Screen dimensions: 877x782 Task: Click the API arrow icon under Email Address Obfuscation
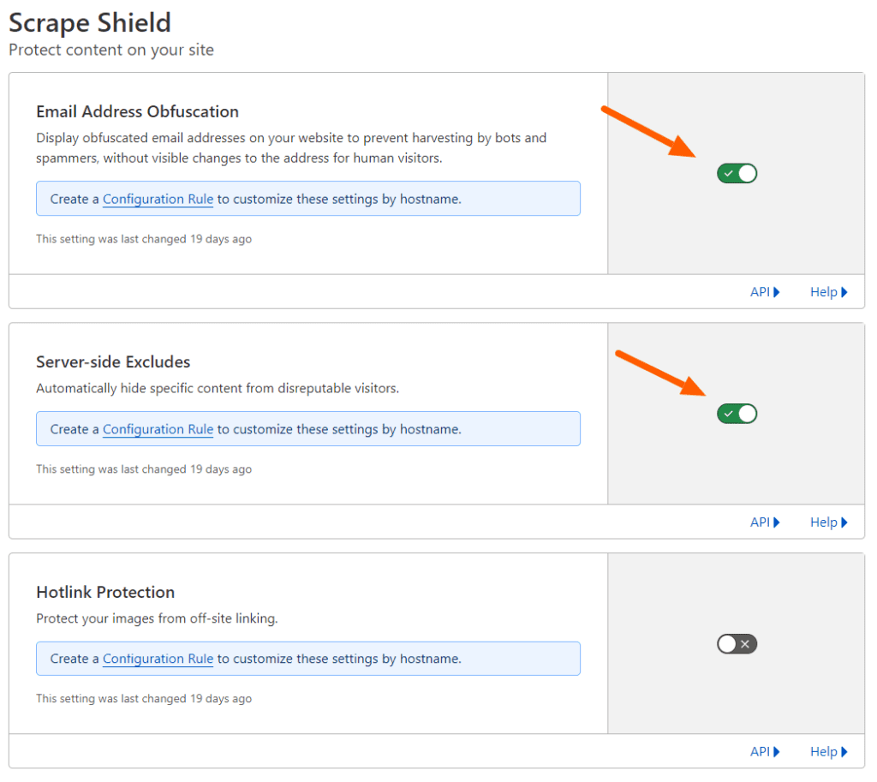pos(777,291)
